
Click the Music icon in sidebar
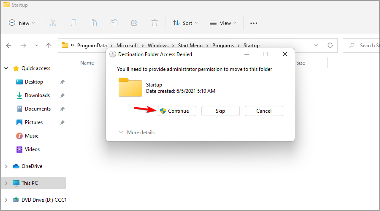[19, 136]
